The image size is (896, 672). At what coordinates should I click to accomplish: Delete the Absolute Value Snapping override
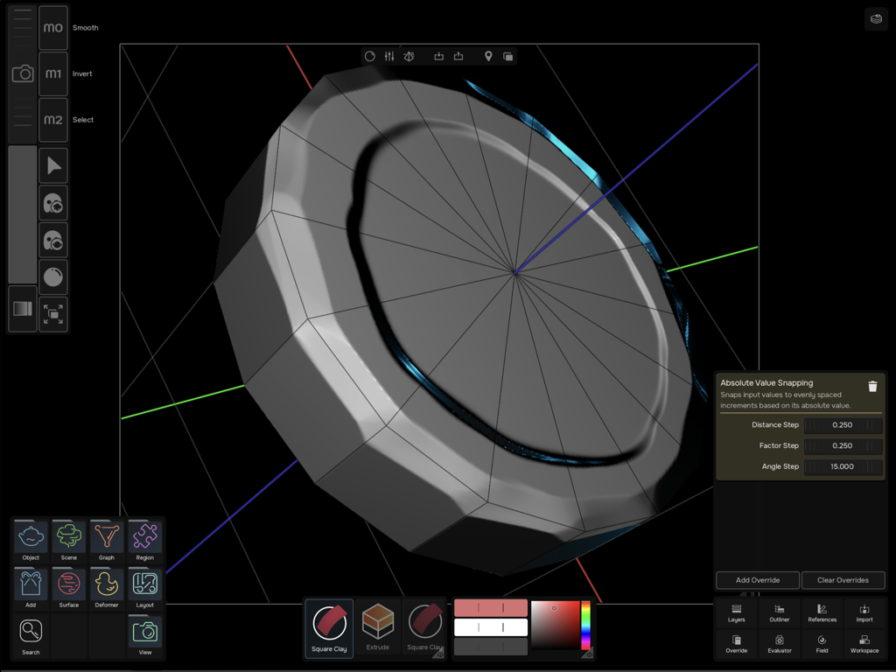point(872,385)
